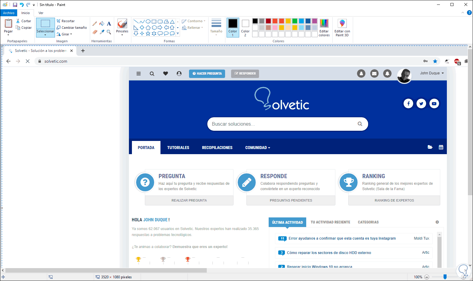Click the HACER PREGUNTA button
Viewport: 473px width, 281px height.
pyautogui.click(x=207, y=73)
